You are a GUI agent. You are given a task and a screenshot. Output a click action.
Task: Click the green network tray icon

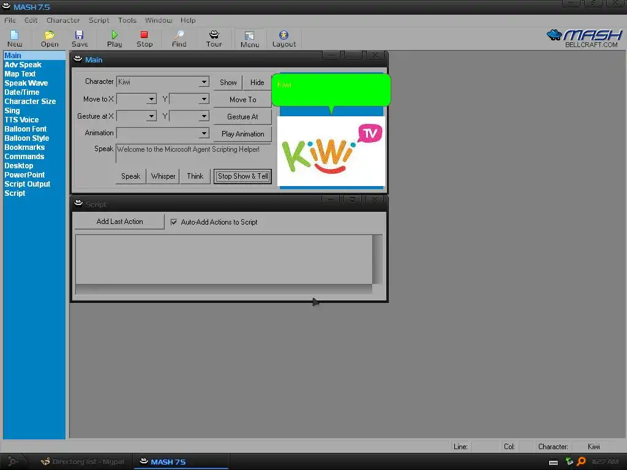coord(569,461)
